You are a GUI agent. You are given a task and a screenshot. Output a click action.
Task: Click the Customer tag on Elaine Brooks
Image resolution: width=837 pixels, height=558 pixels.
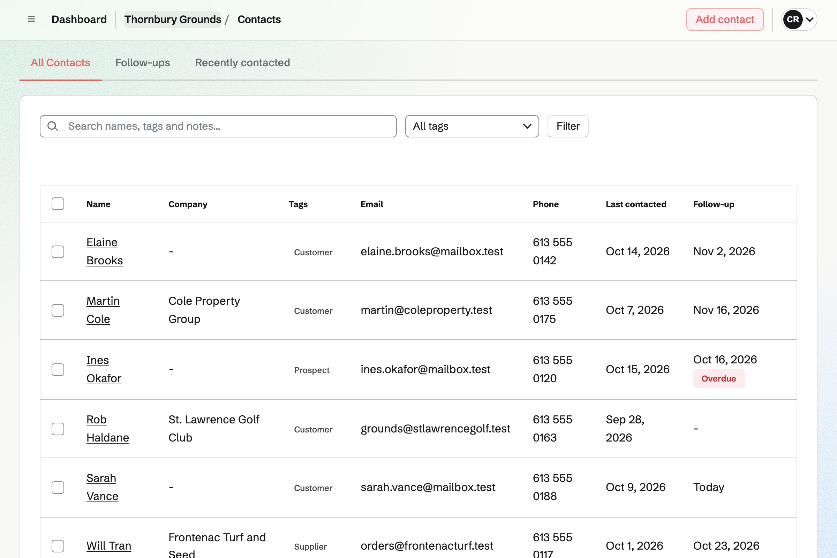pos(313,252)
